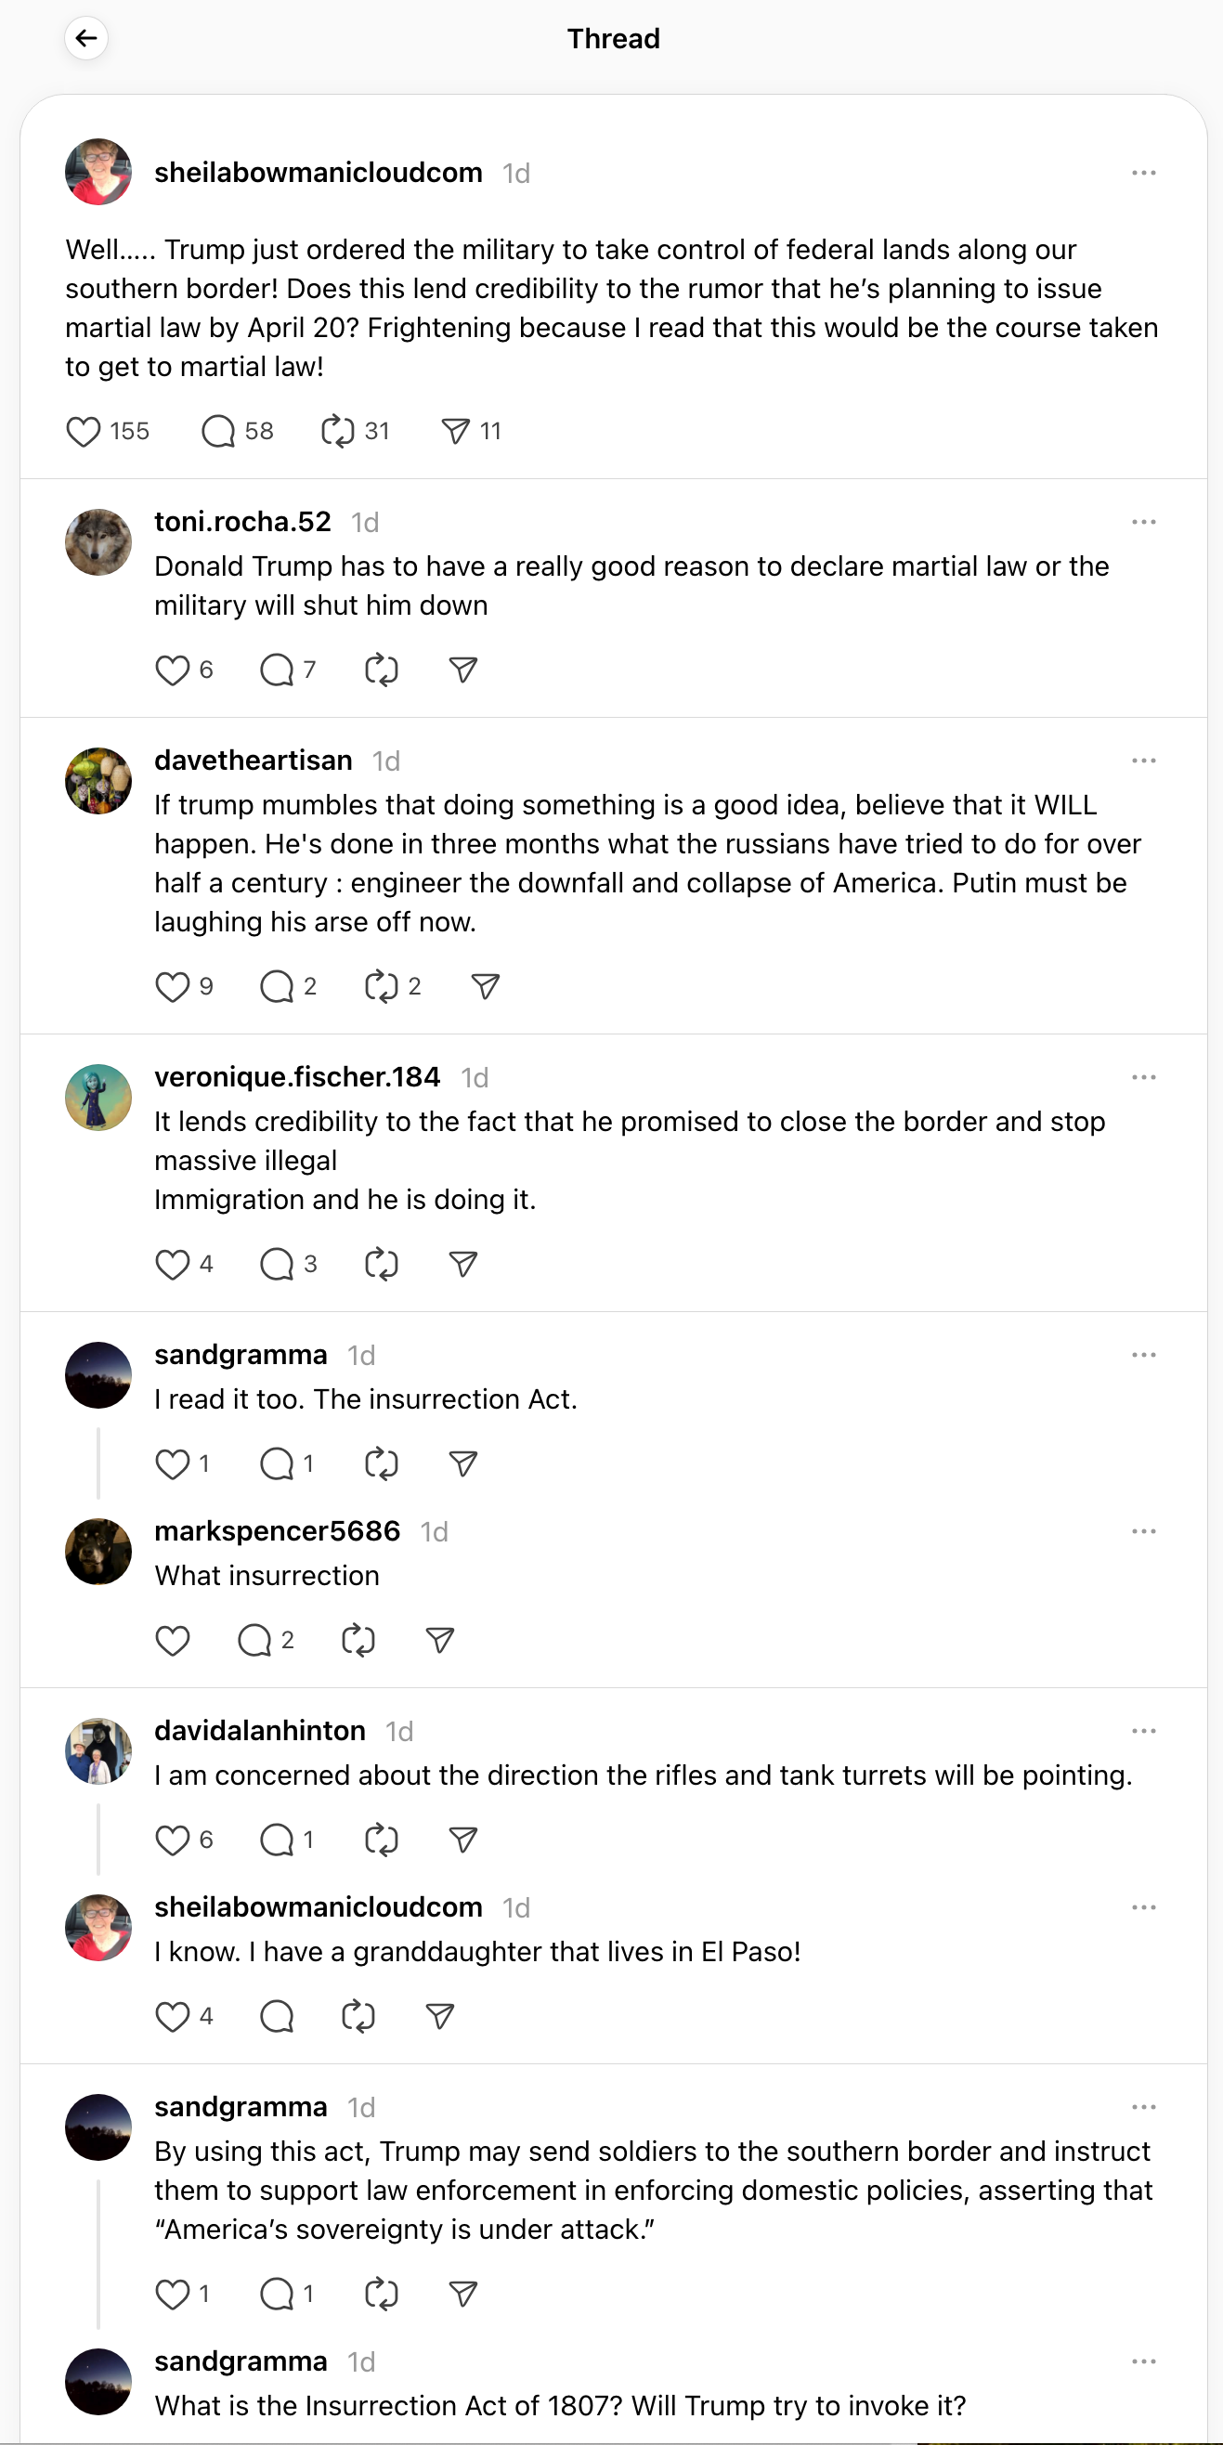
Task: Open replies on the main post
Action: pos(218,432)
